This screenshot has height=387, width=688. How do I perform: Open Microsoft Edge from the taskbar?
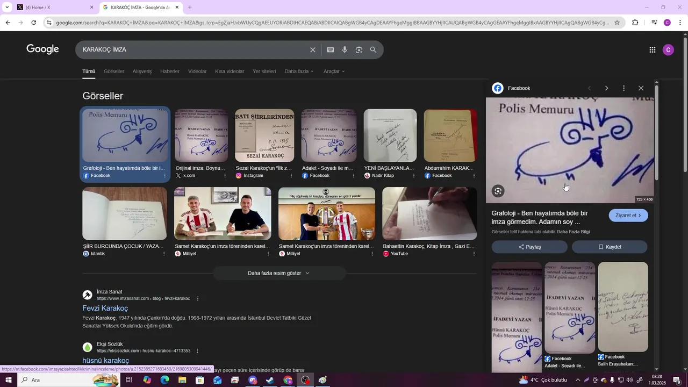[164, 380]
